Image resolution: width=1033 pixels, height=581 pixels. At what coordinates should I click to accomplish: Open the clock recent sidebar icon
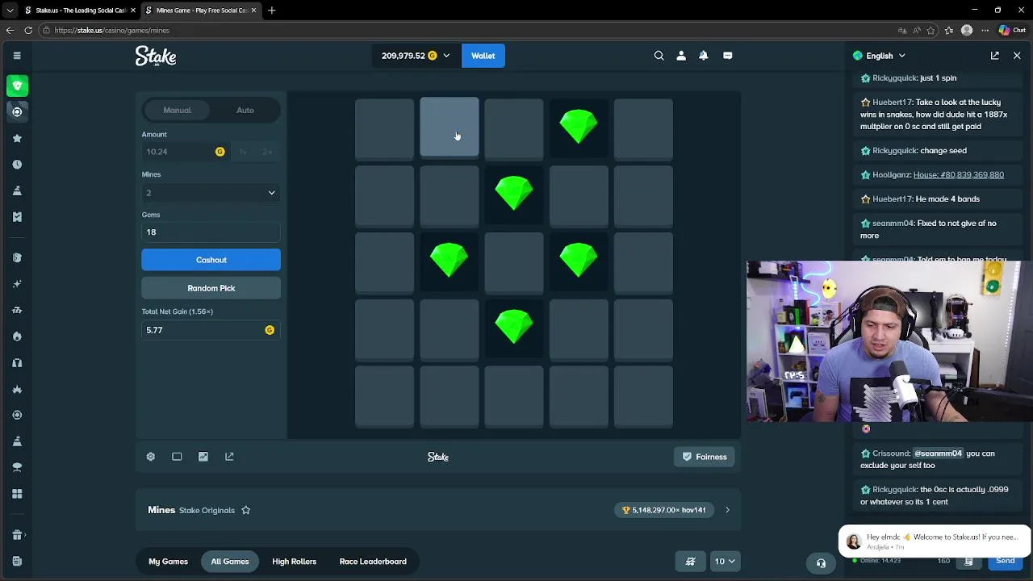(17, 165)
